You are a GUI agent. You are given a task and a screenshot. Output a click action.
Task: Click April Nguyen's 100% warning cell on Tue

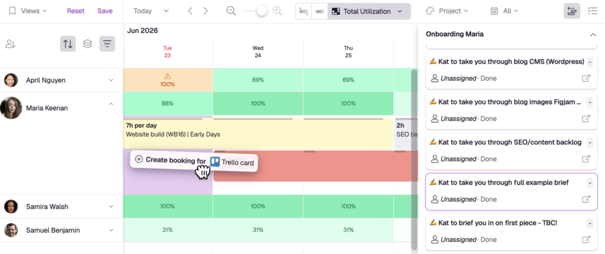point(167,80)
